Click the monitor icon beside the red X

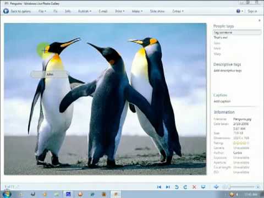pyautogui.click(x=203, y=187)
